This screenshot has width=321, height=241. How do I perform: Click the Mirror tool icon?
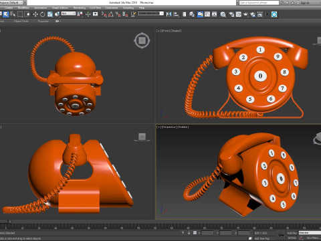[x=169, y=14]
